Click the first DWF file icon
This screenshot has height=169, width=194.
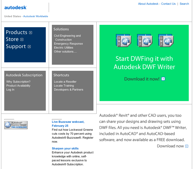click(124, 40)
